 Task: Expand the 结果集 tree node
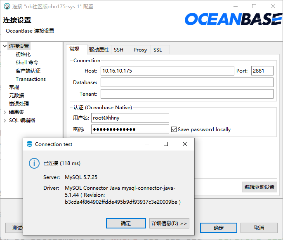coord(5,112)
